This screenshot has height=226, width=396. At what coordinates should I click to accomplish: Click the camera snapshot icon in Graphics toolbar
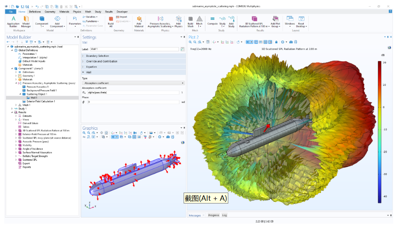click(x=168, y=137)
